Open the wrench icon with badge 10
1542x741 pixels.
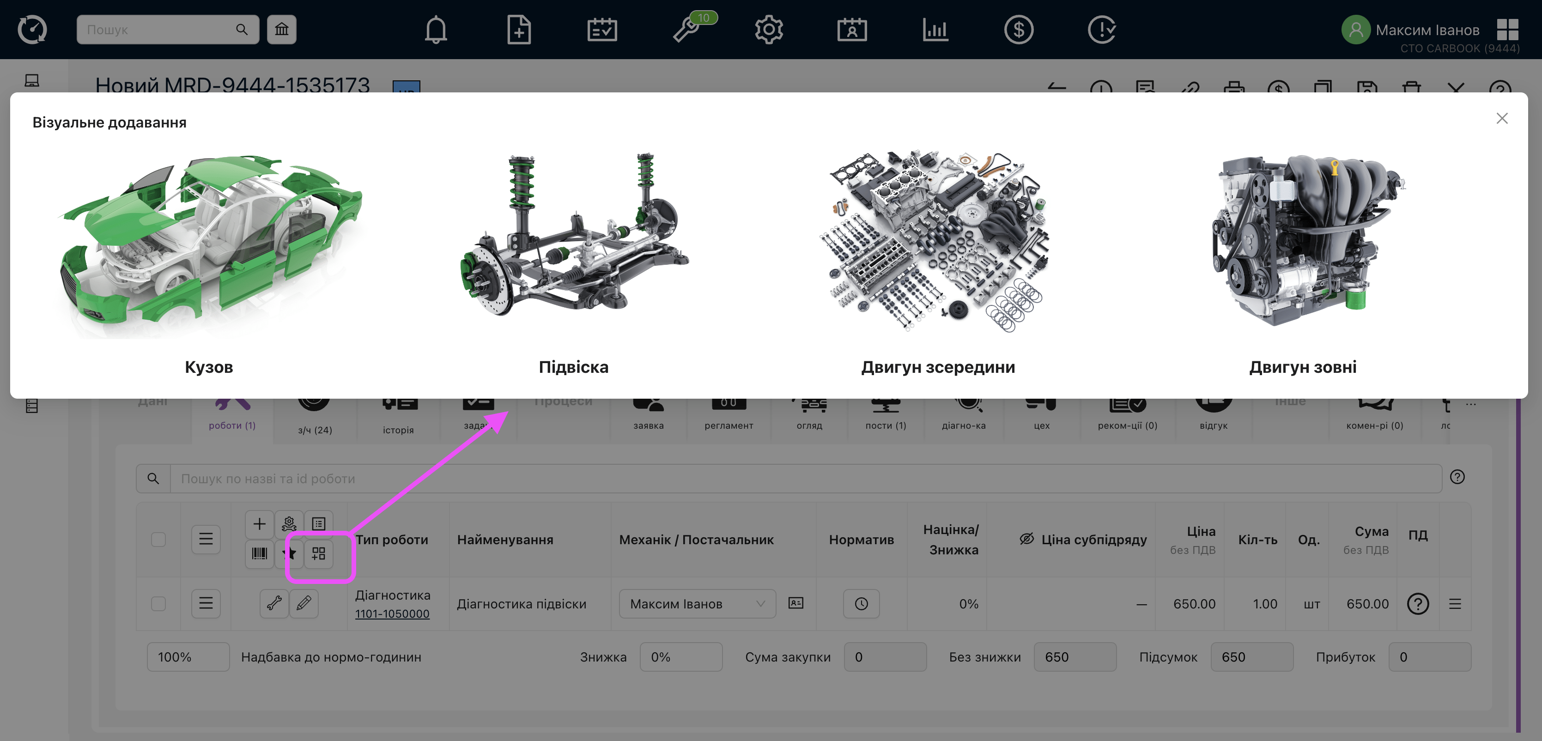pyautogui.click(x=686, y=29)
